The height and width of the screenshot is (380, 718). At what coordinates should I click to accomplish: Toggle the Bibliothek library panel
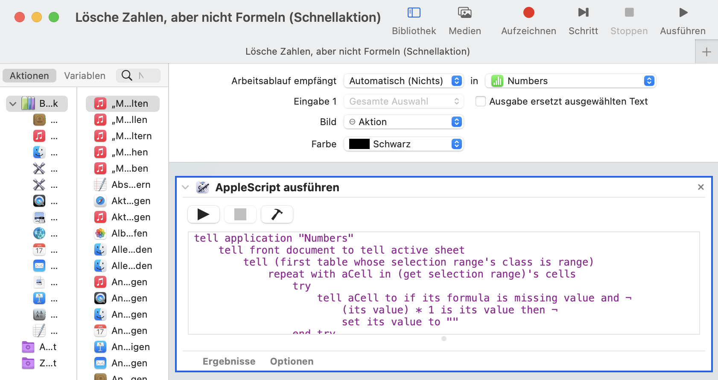[414, 20]
